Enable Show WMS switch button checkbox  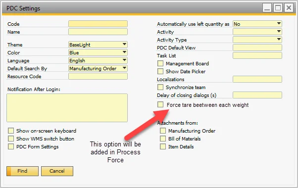11,139
